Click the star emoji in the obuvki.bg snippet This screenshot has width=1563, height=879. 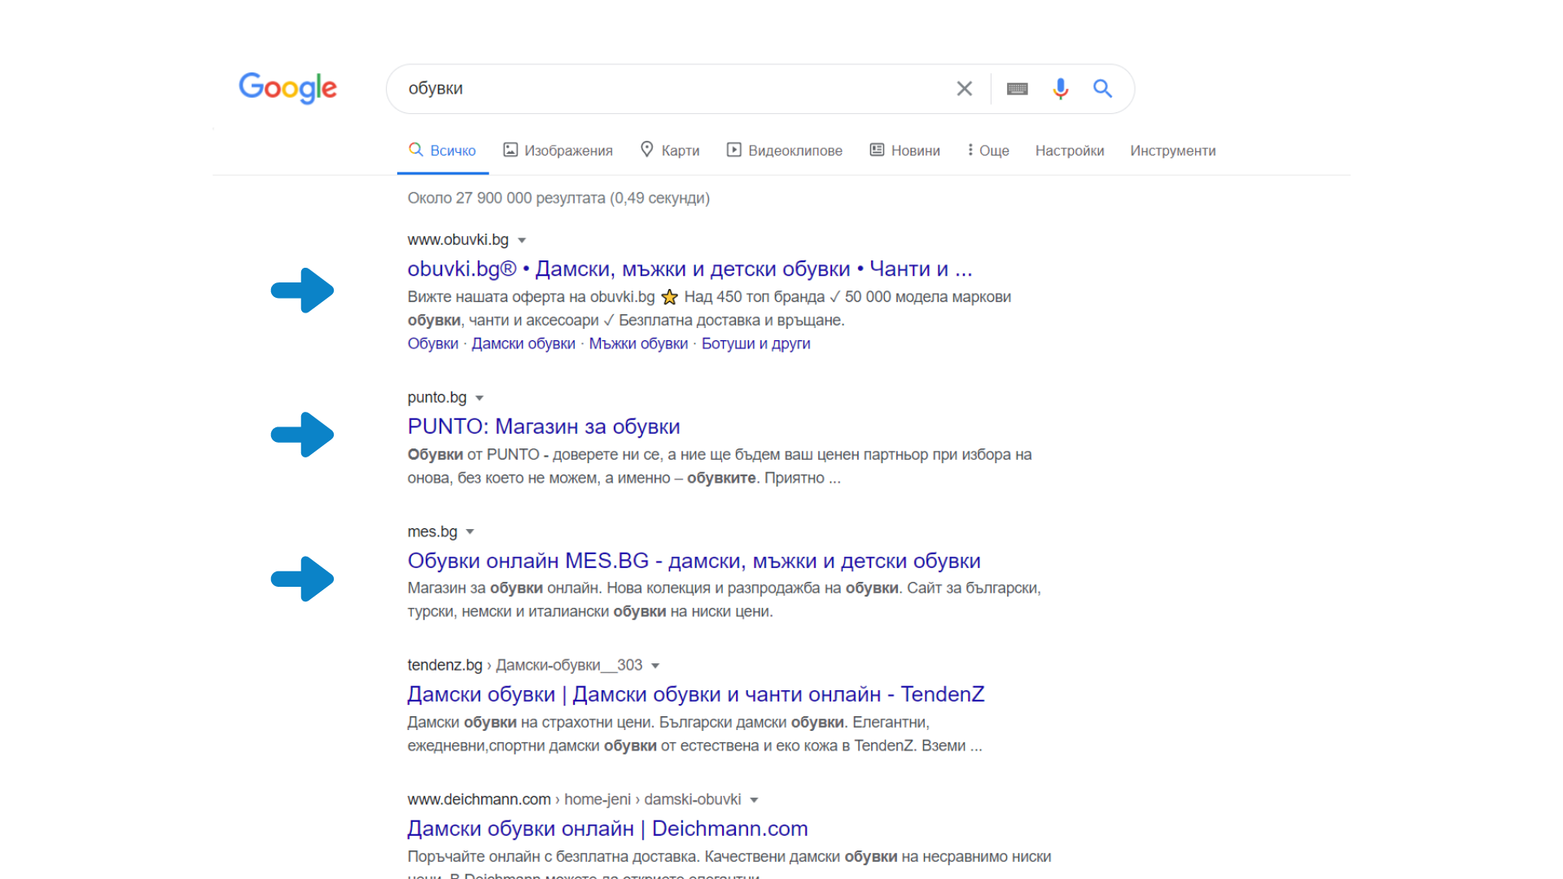tap(669, 297)
